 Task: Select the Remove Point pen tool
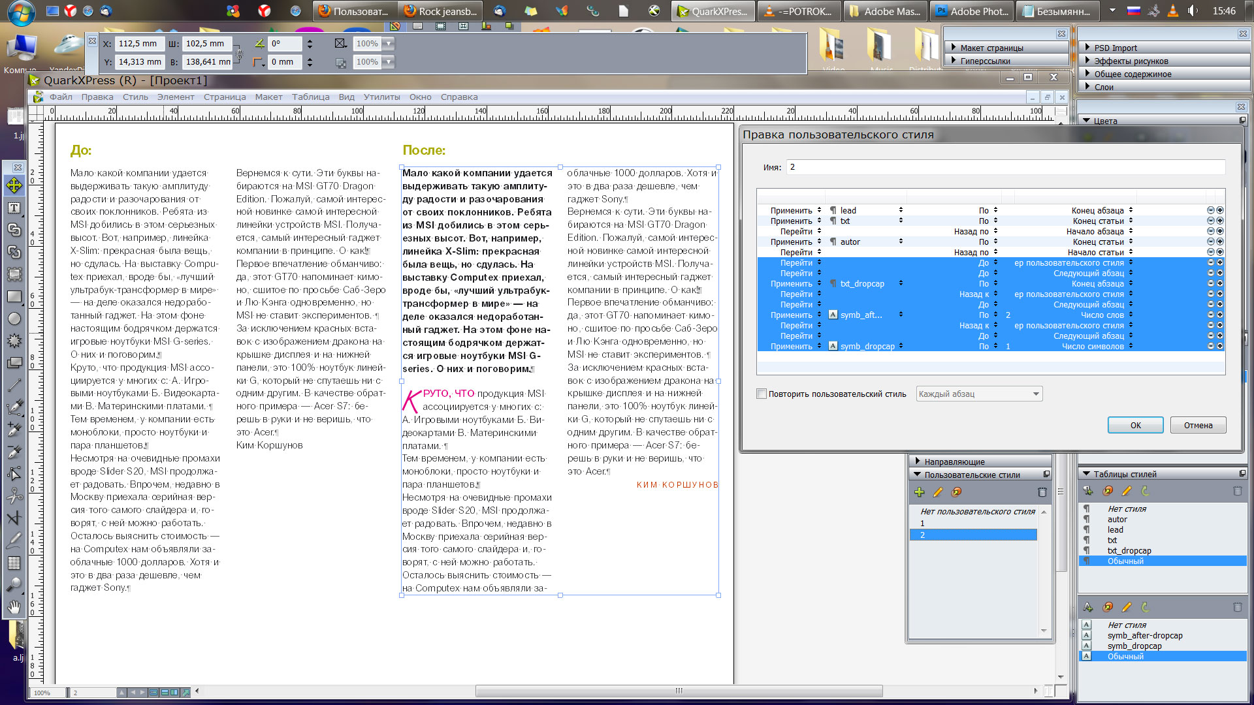point(14,452)
